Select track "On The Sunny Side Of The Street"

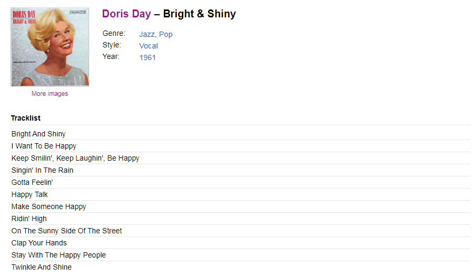66,231
